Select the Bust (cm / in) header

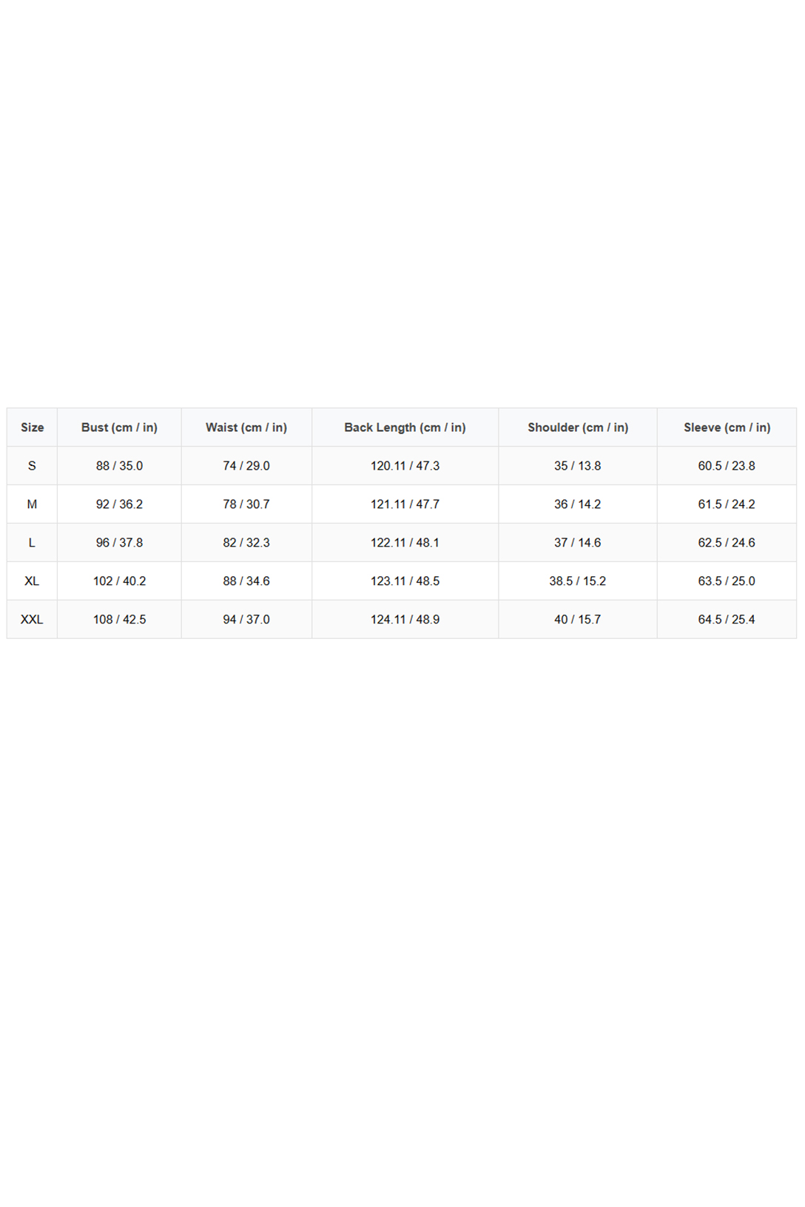point(119,427)
